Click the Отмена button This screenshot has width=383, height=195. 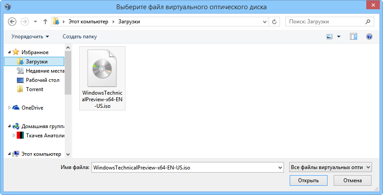tap(353, 180)
